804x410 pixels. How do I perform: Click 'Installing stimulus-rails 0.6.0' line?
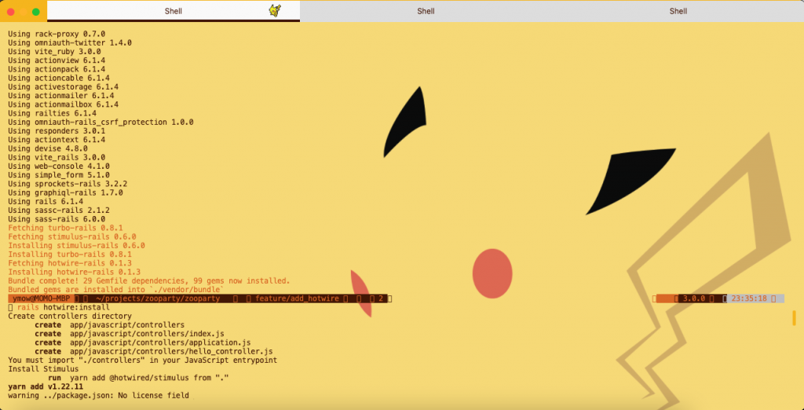pos(76,245)
